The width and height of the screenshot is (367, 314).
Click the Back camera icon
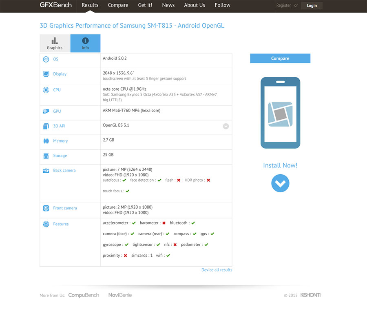(x=46, y=171)
